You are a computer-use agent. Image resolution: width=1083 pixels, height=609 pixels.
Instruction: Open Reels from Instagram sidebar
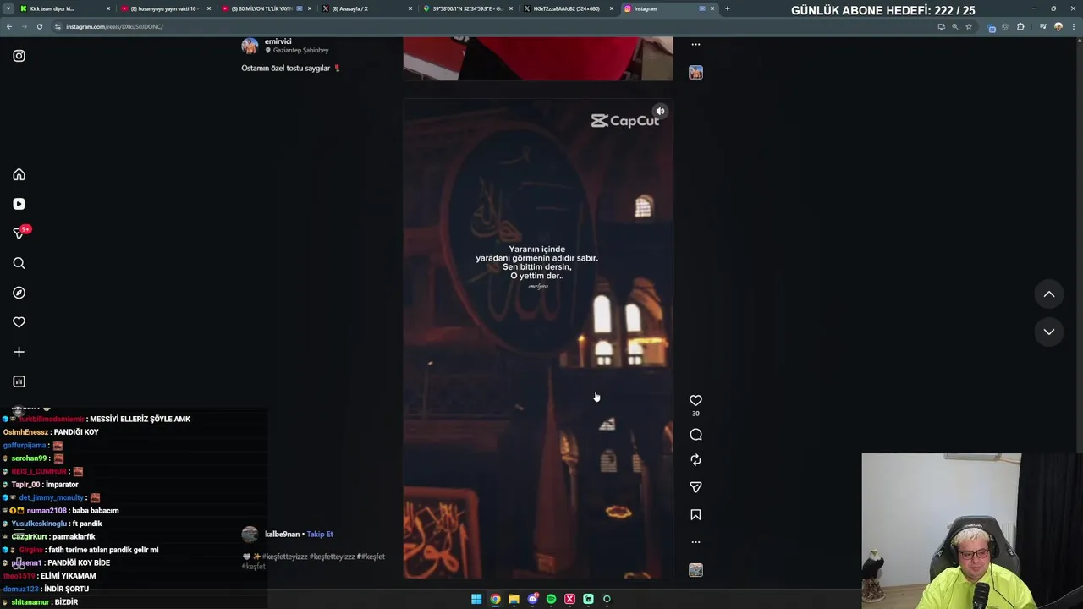(x=19, y=204)
